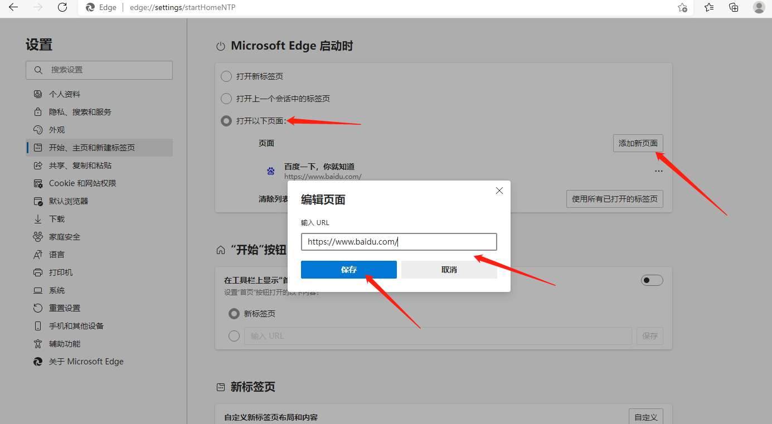Screen dimensions: 772x424
Task: Add this page to favorites star icon
Action: [682, 7]
